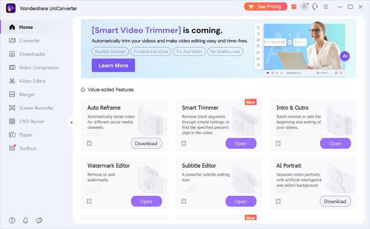This screenshot has height=229, width=370.
Task: Toggle bookmark on Auto Reframe card
Action: (89, 144)
